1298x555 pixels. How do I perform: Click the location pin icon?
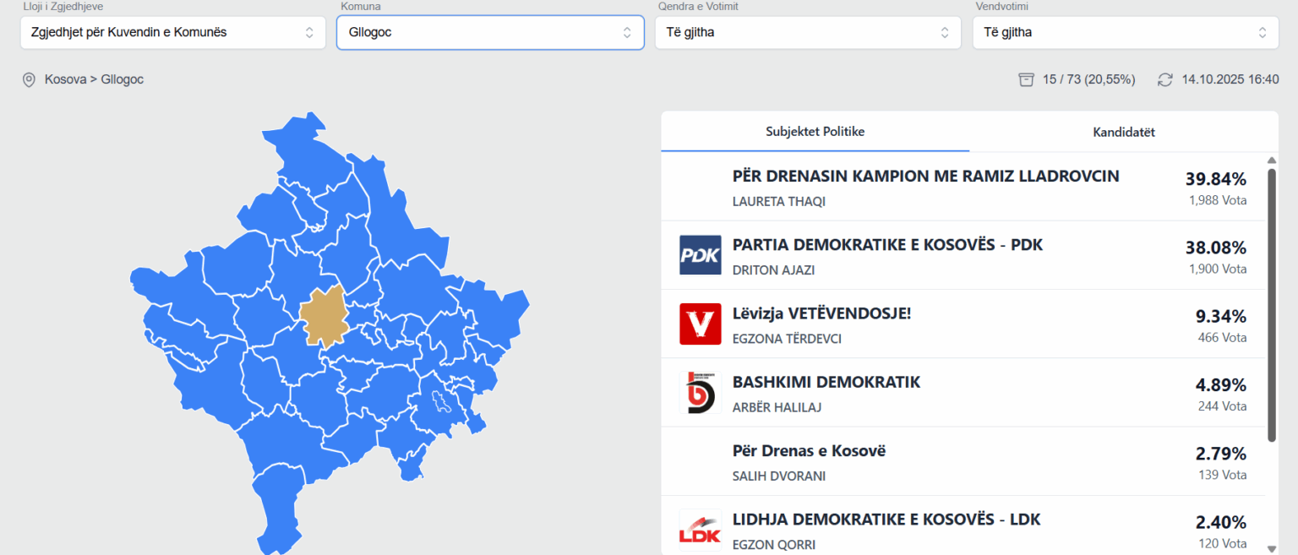tap(29, 79)
